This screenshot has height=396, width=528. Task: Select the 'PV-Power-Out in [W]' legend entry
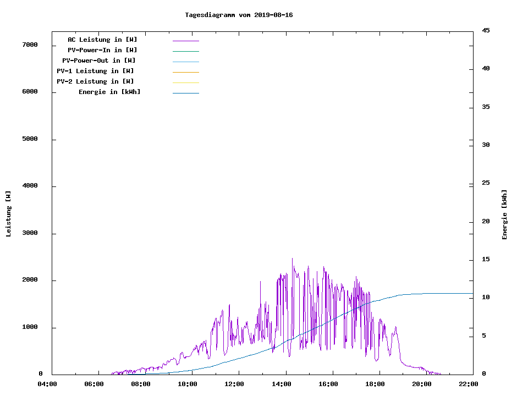[x=98, y=61]
